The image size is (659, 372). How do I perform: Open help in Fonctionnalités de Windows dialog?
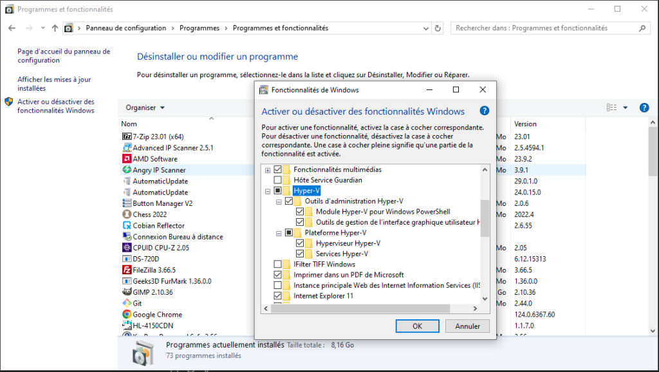(x=484, y=111)
